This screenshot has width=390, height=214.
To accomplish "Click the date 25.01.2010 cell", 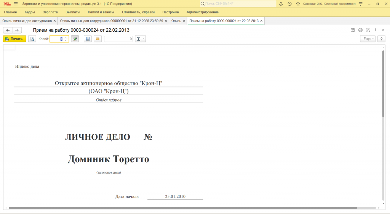I will pyautogui.click(x=175, y=196).
